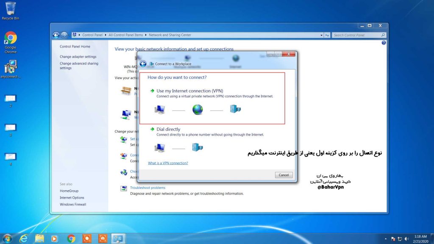Open Recycle Bin on the desktop

pyautogui.click(x=10, y=8)
